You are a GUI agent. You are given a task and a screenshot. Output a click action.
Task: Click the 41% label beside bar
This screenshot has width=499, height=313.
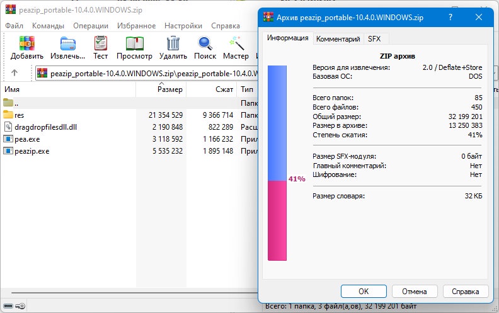click(x=297, y=179)
